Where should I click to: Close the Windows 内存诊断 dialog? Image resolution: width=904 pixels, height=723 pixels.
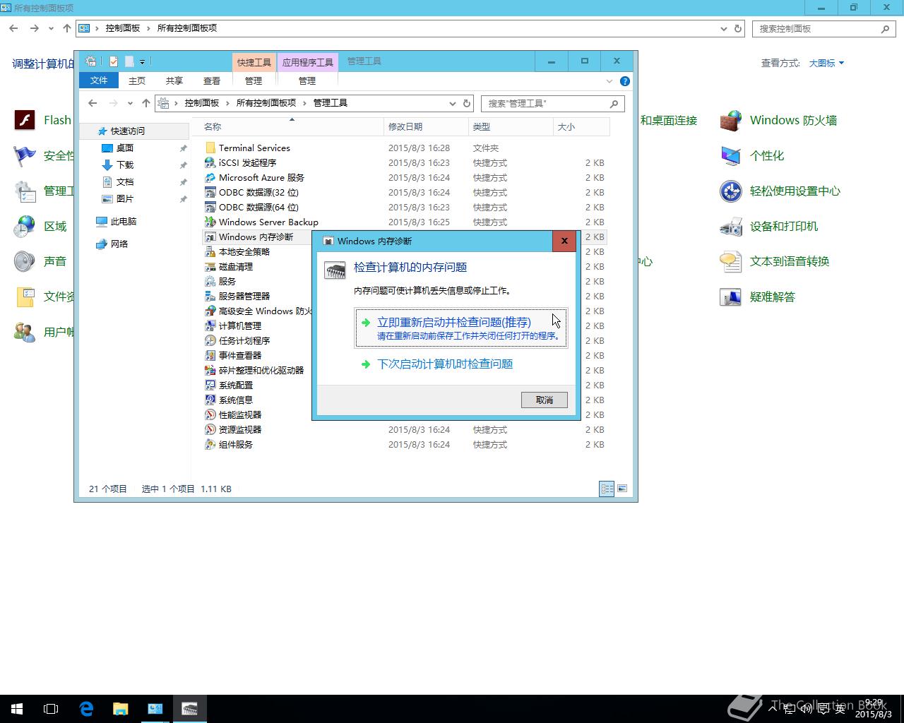point(564,241)
